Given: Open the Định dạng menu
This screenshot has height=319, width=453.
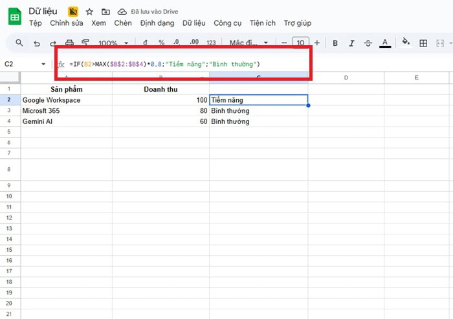Looking at the screenshot, I should [157, 23].
